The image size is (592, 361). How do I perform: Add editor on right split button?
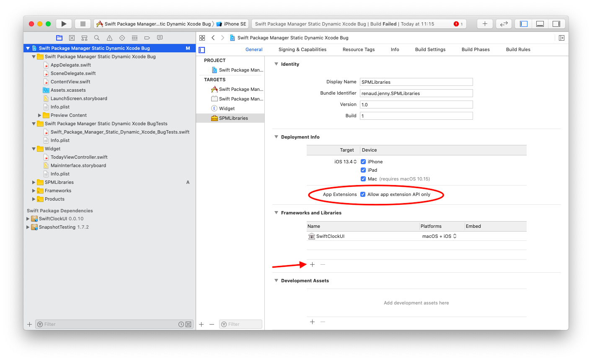coord(561,38)
